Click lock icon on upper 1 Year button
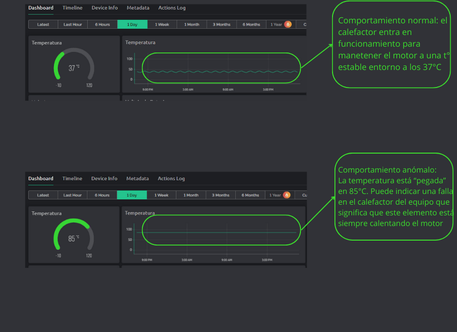Screen dimensions: 457x332 (288, 24)
